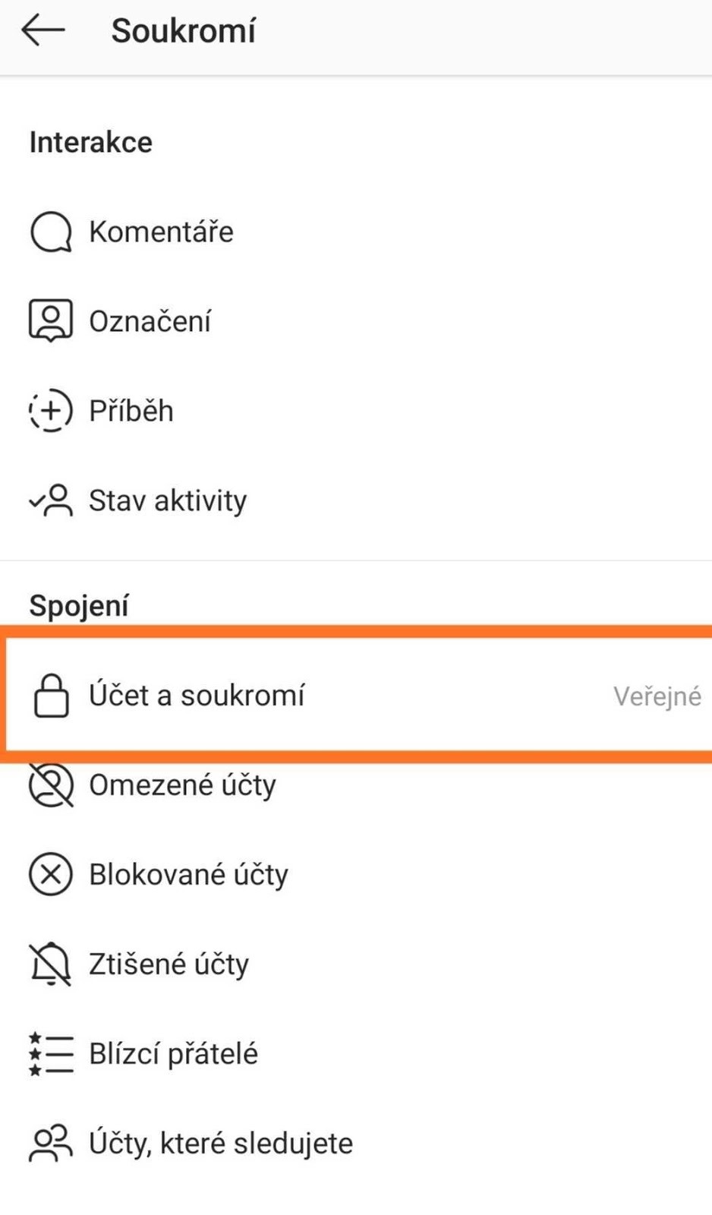712x1215 pixels.
Task: Click the Účty, které sledujete people icon
Action: pos(51,1143)
